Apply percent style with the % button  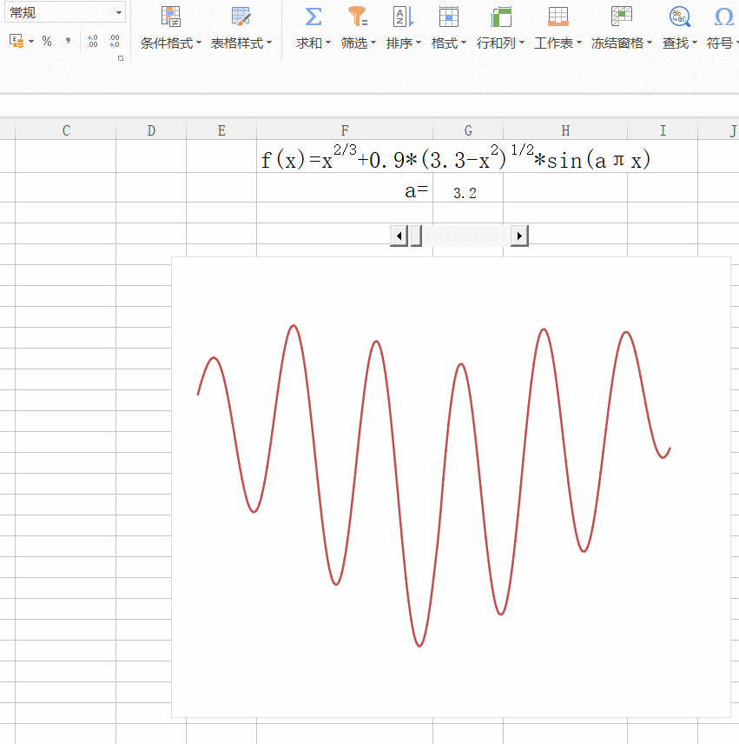click(x=46, y=41)
